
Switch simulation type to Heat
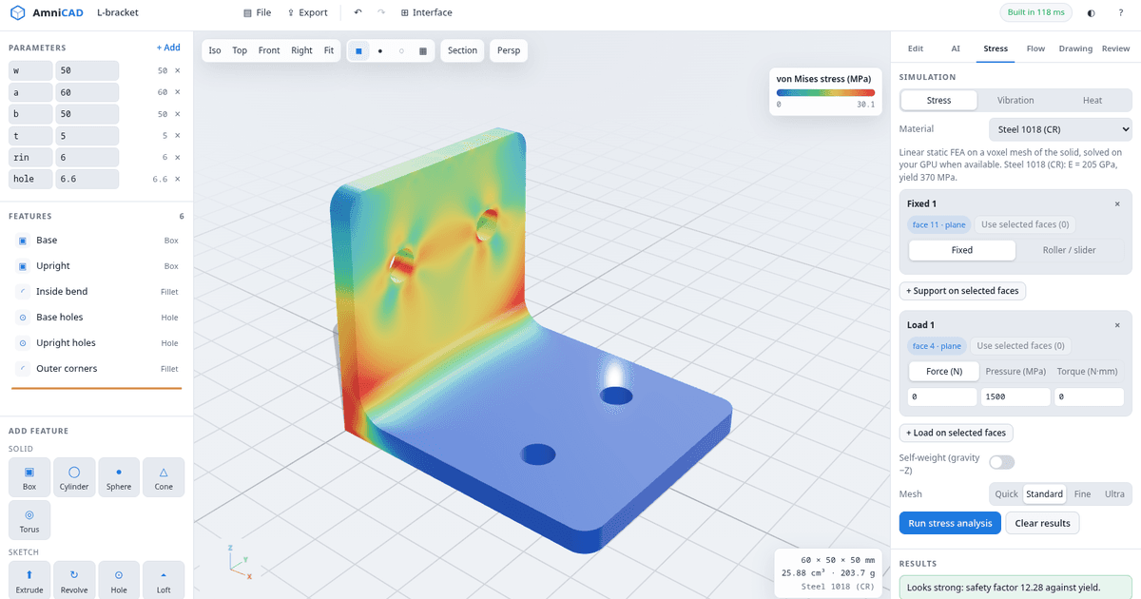[x=1093, y=100]
